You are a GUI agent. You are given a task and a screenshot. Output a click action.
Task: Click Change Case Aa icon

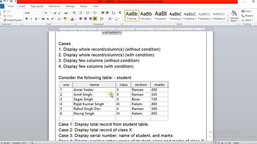(66, 13)
